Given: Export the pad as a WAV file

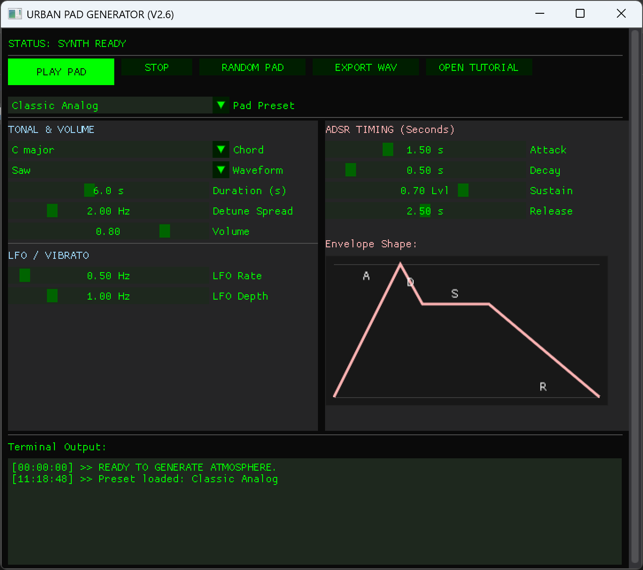Looking at the screenshot, I should coord(365,67).
